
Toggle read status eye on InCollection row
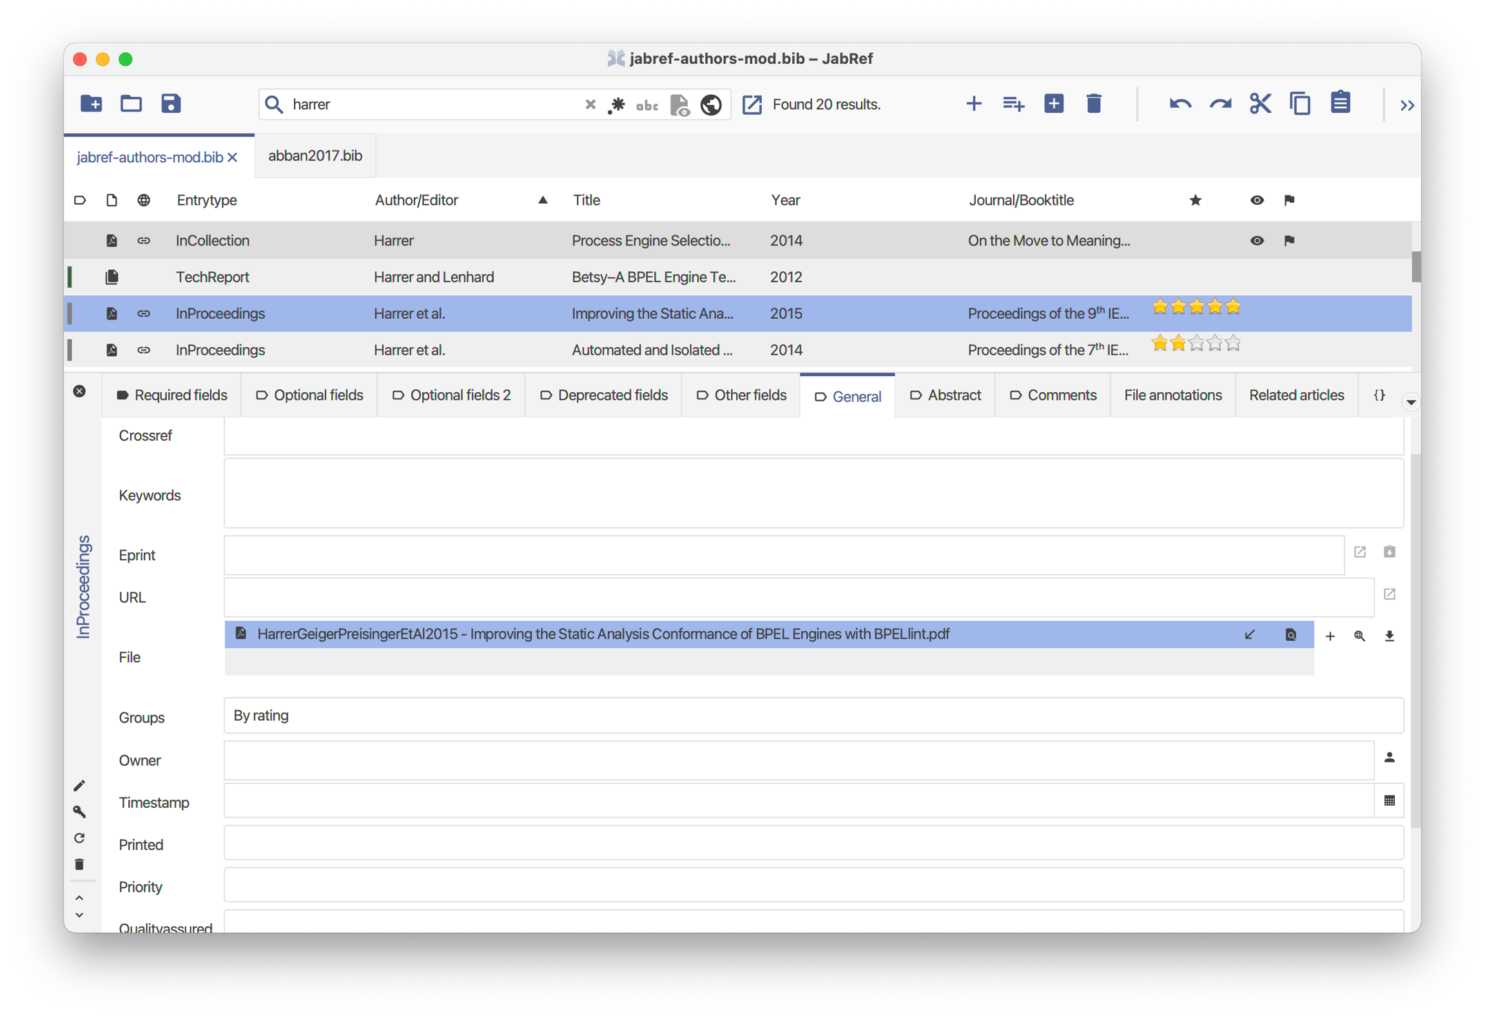1256,240
